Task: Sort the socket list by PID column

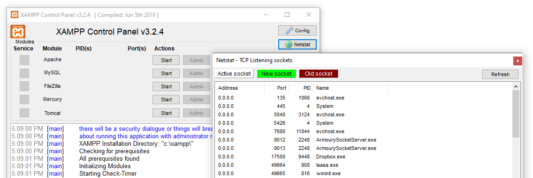Action: point(301,88)
